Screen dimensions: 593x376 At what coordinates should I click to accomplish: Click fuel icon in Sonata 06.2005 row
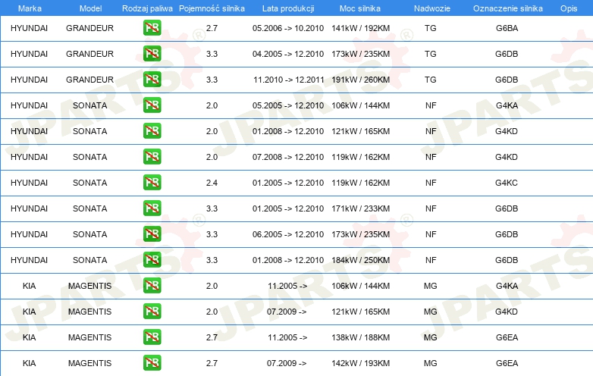click(x=152, y=234)
